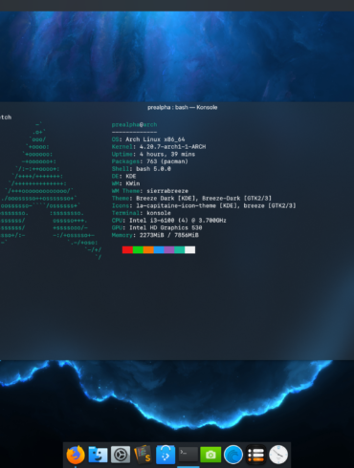Screen dimensions: 354x468
Task: Click the 'DE: KDE' line
Action: (x=123, y=176)
